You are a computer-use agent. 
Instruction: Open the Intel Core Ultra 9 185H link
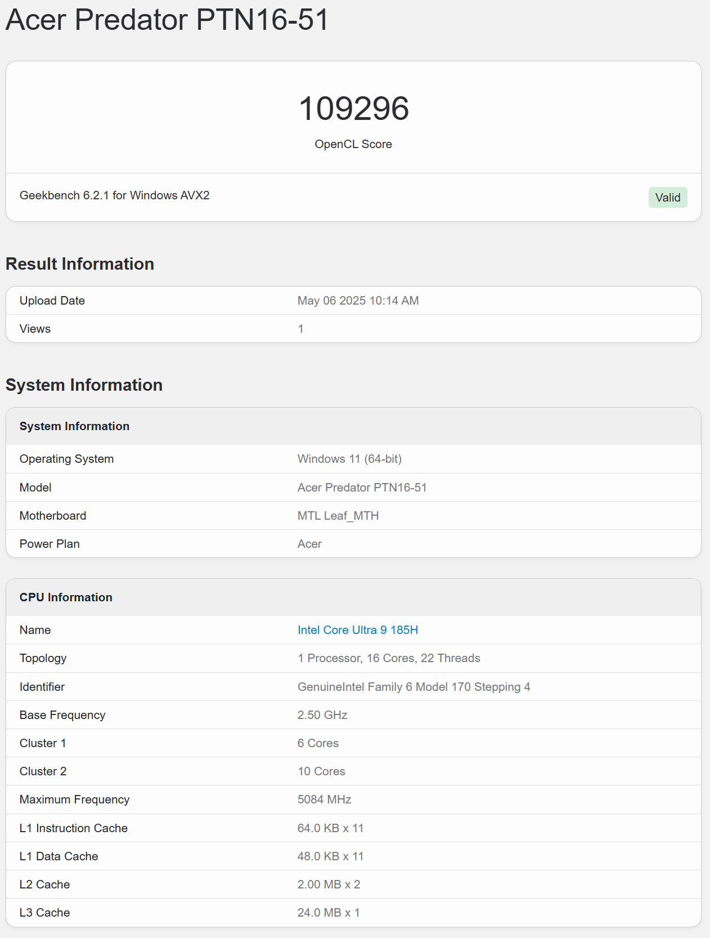click(358, 630)
